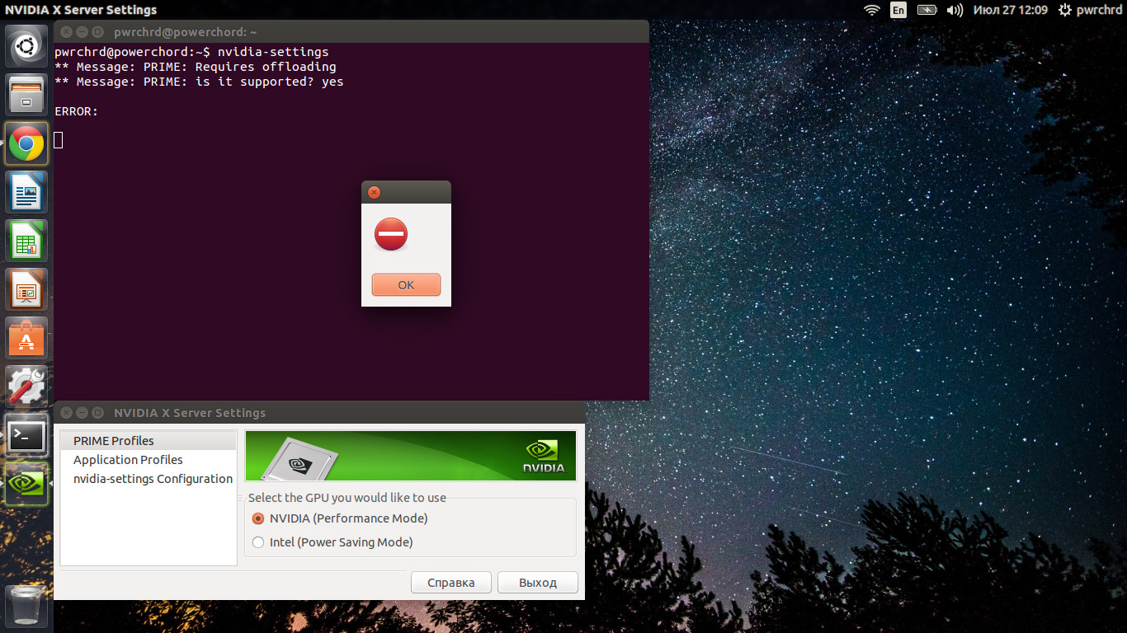1127x633 pixels.
Task: Minimize the NVIDIA X Server Settings window
Action: point(82,412)
